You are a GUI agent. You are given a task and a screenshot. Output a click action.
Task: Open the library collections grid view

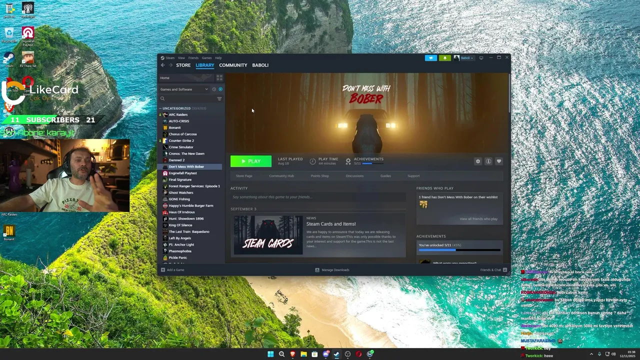(x=219, y=78)
